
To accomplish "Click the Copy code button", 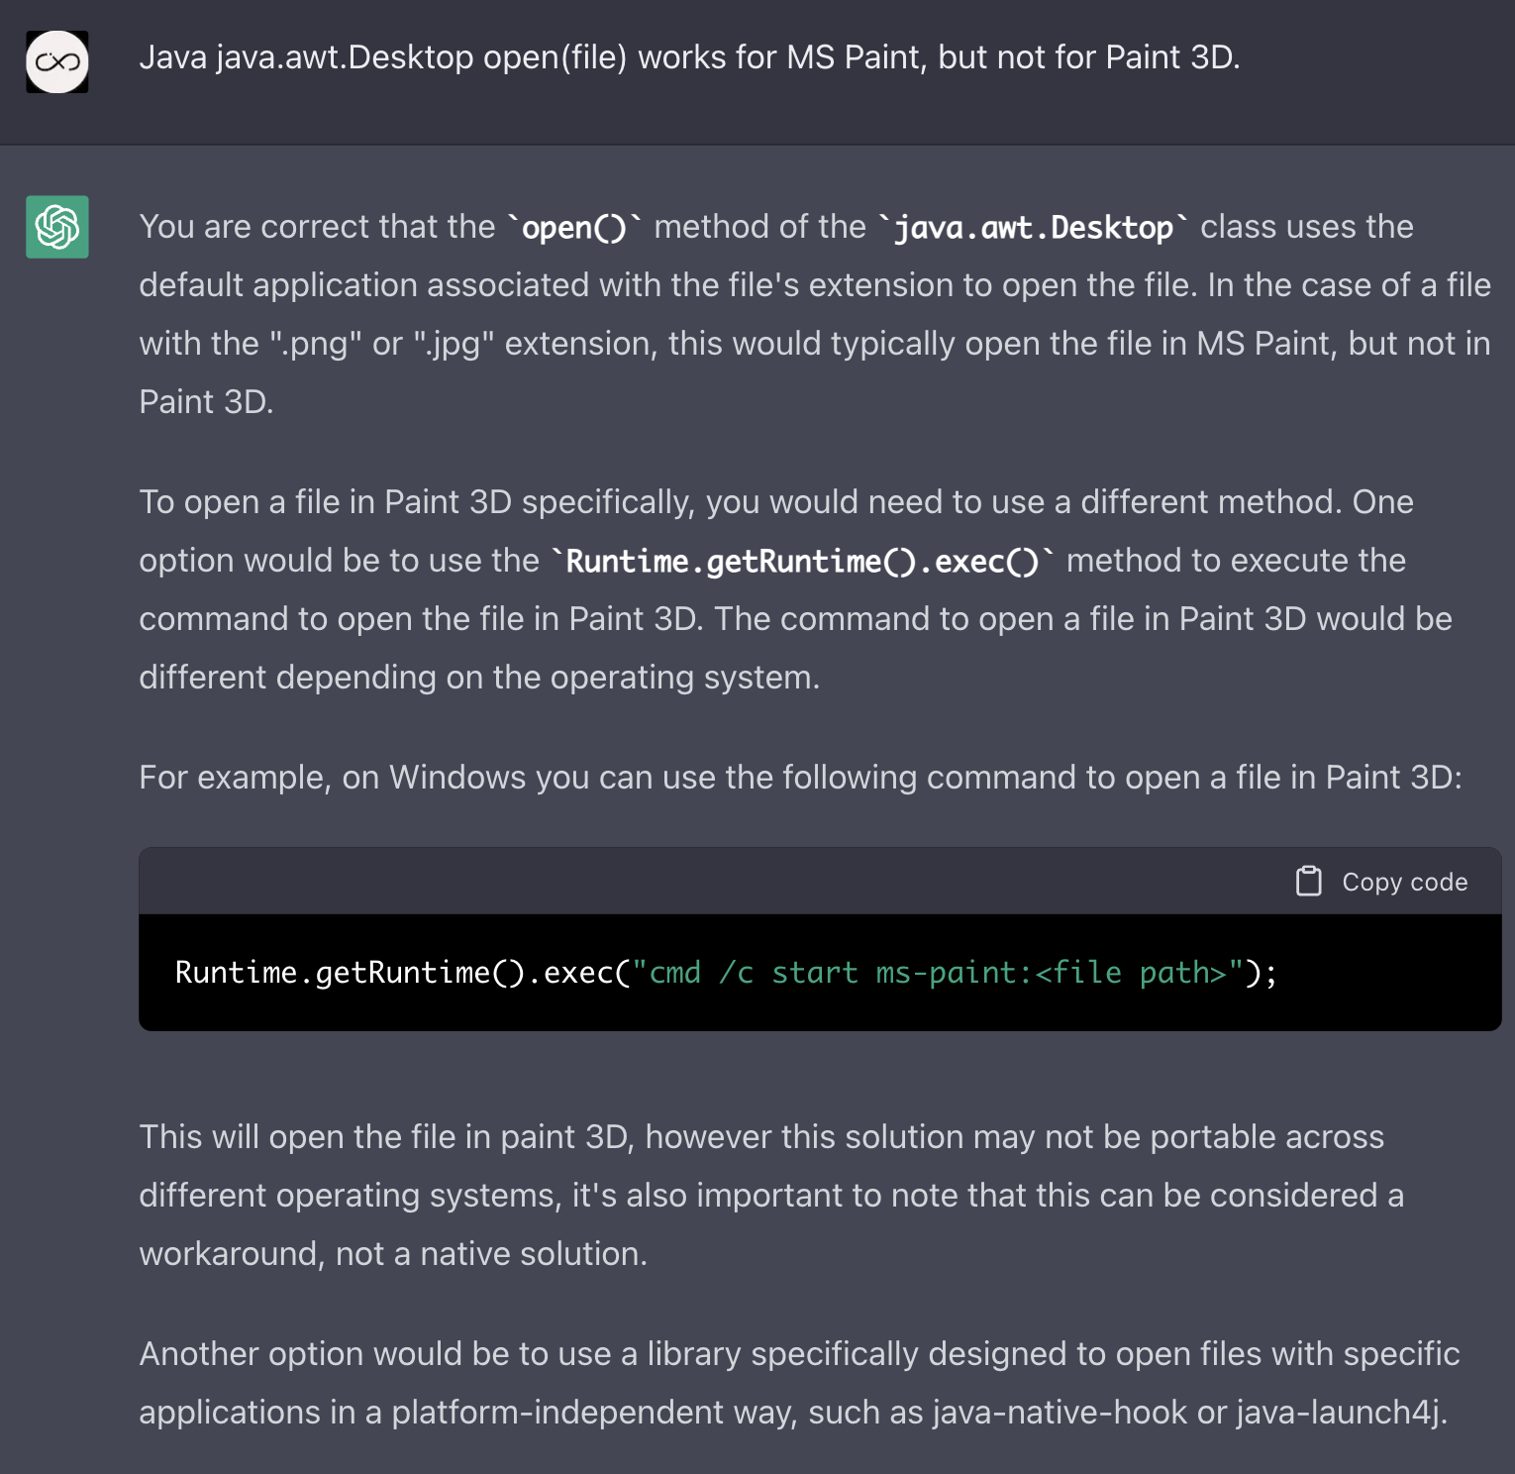I will coord(1381,881).
